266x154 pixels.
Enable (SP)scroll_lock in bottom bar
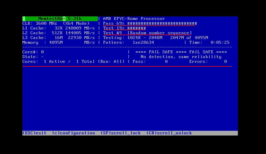pos(121,133)
